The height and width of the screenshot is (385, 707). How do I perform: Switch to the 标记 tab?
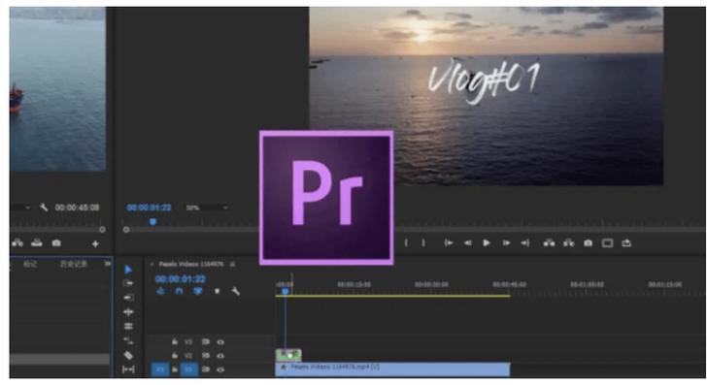pyautogui.click(x=30, y=264)
